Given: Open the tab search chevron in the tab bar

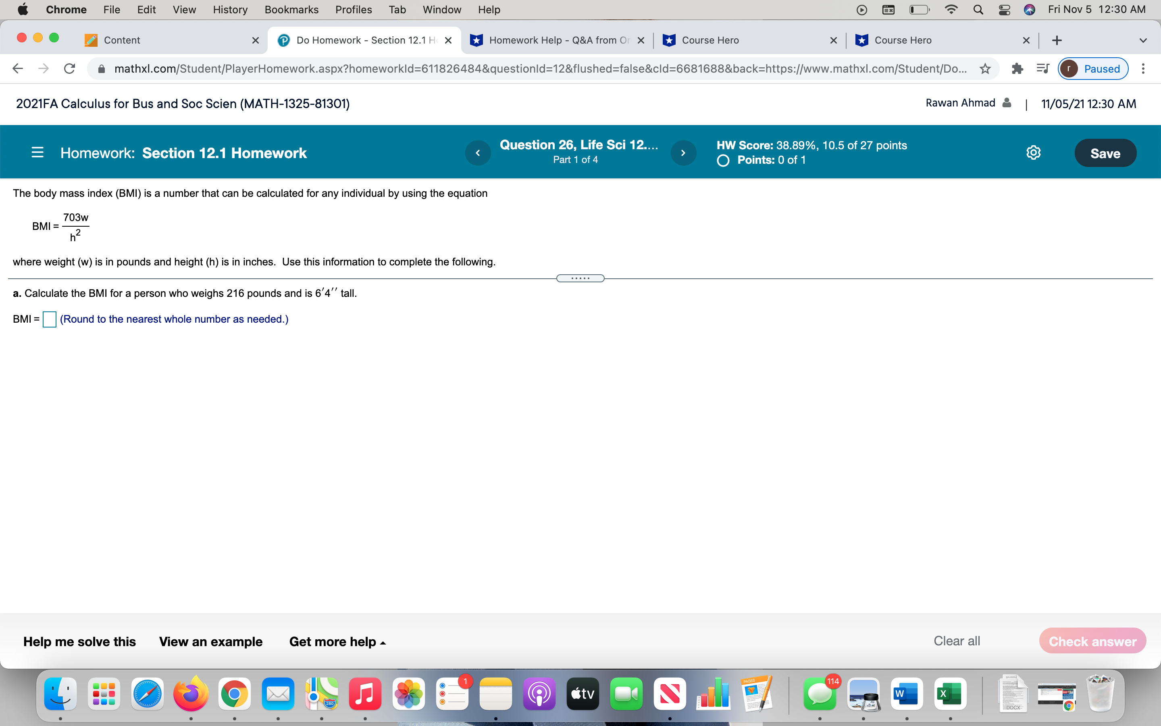Looking at the screenshot, I should click(1143, 40).
